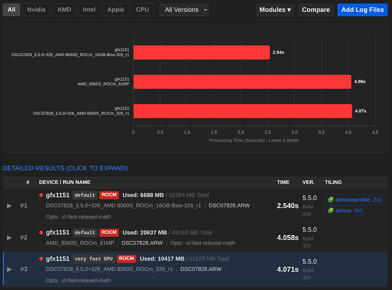
Task: Click the puzzle icon beside atrous
Action: coord(331,211)
